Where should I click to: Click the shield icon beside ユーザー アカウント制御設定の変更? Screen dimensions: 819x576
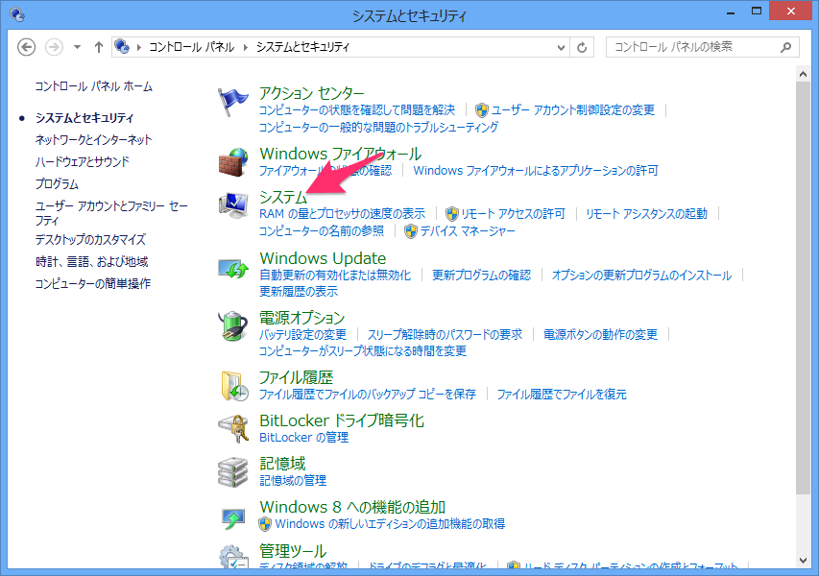[x=482, y=110]
